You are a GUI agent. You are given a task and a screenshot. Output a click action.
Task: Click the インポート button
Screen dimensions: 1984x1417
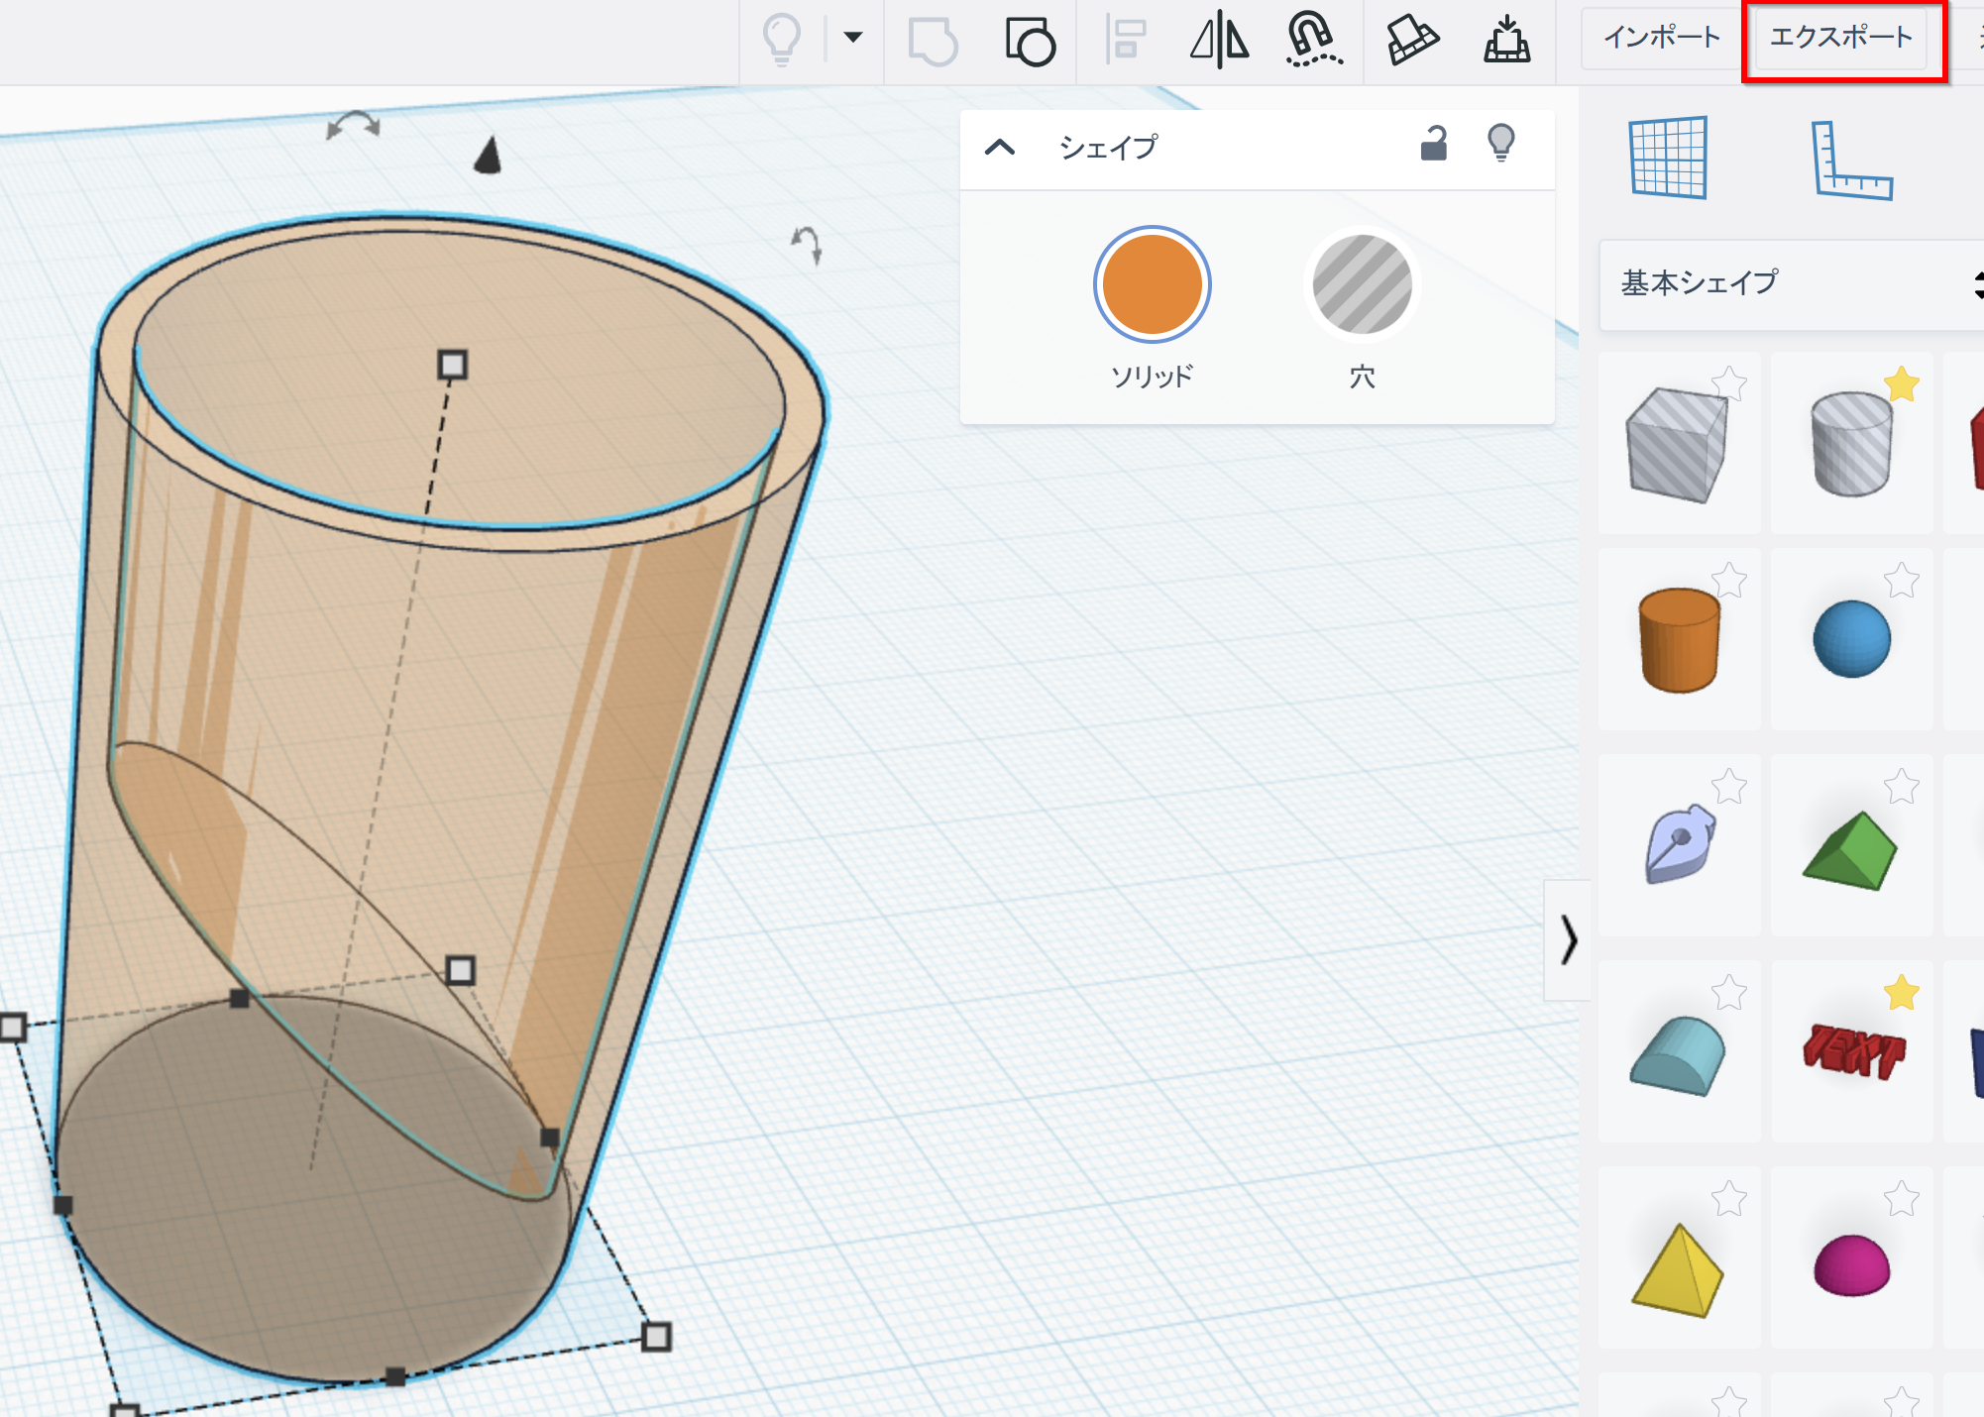pos(1662,38)
